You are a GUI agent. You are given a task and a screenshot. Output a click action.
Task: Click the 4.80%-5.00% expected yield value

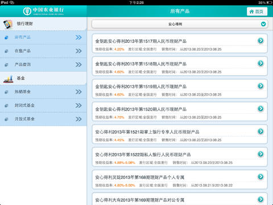click(x=125, y=186)
